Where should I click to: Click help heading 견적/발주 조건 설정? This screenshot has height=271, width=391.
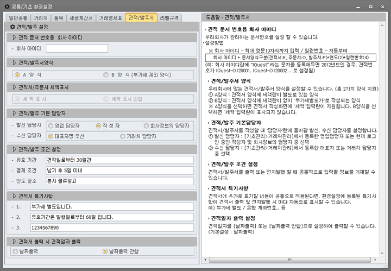coord(235,165)
